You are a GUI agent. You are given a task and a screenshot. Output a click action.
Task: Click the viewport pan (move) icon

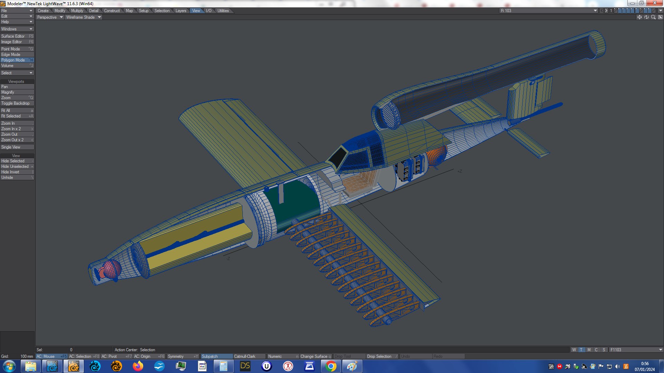point(639,17)
